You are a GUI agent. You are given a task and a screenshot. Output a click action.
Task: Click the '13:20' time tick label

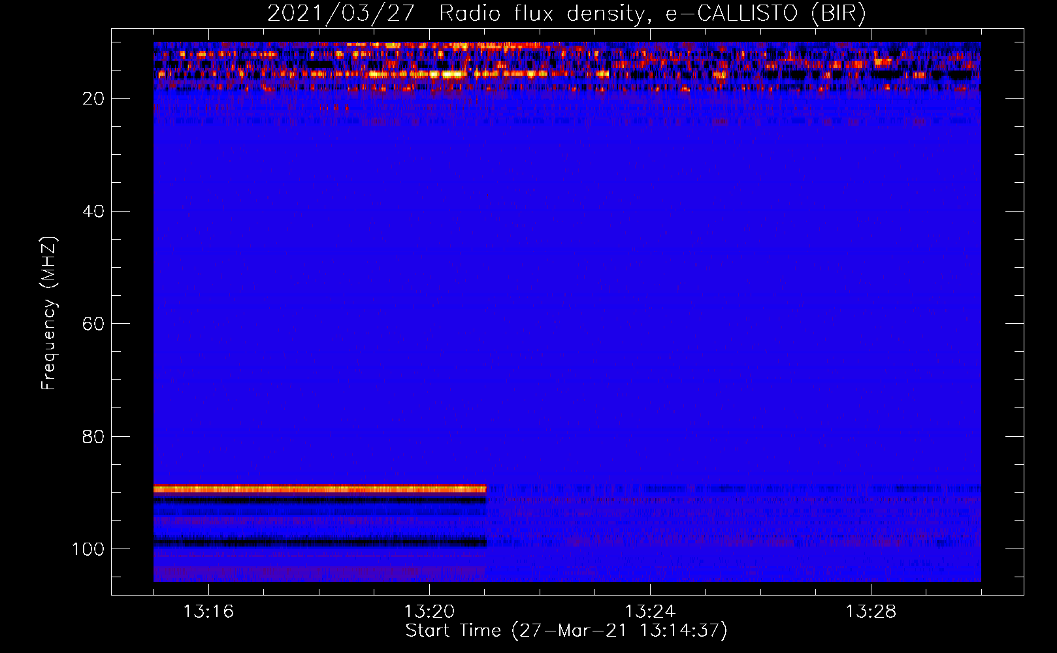[429, 612]
